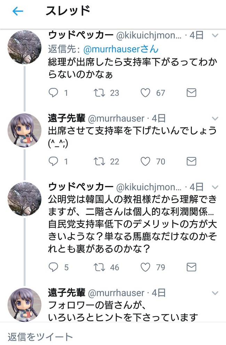Retweet the tweet with 46 retweets

click(99, 267)
